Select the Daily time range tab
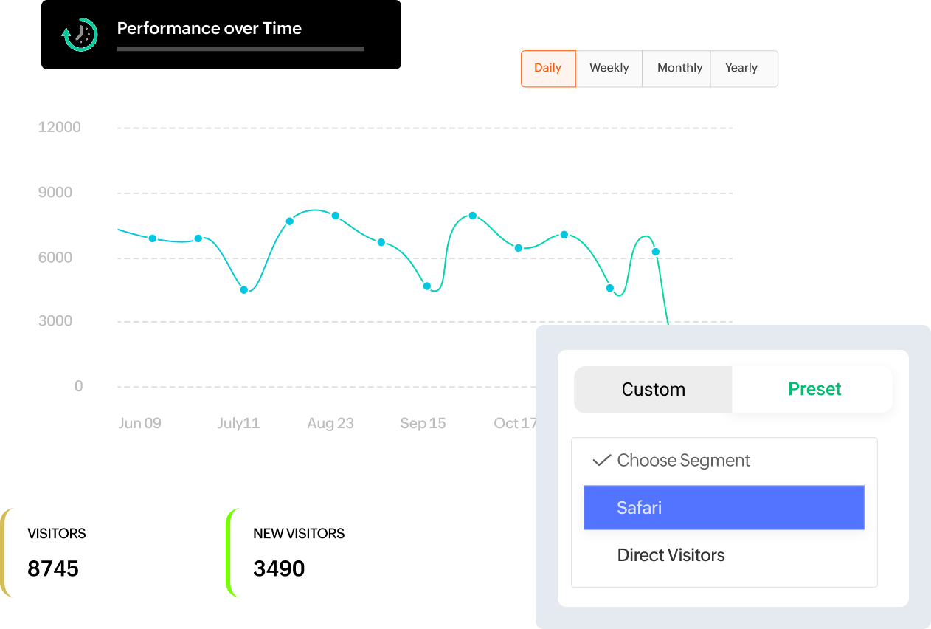The width and height of the screenshot is (931, 629). point(548,68)
